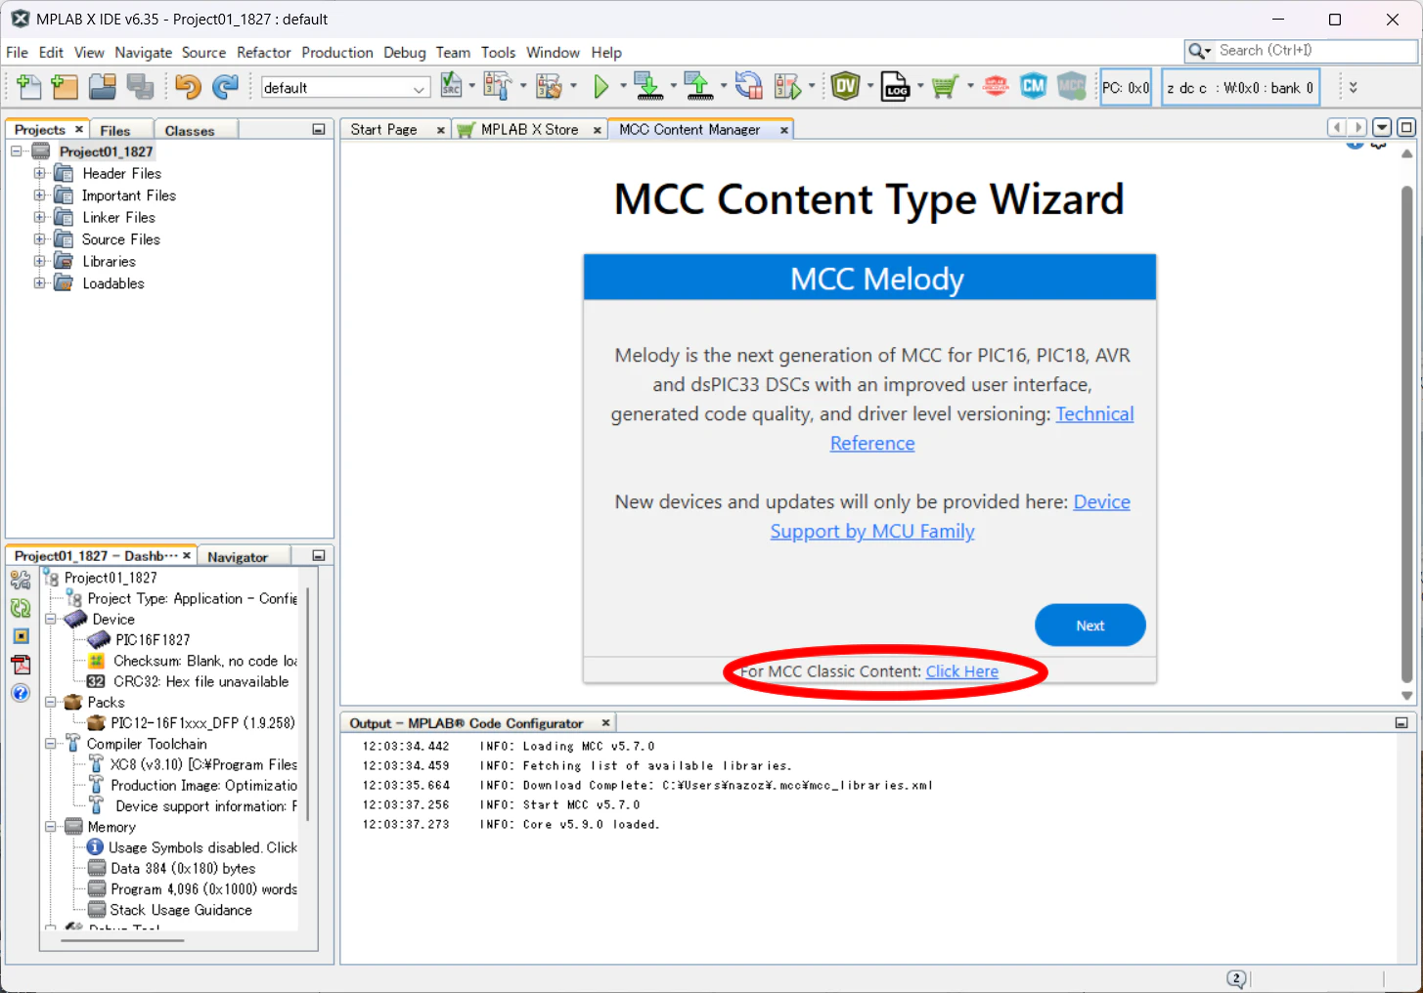Click the green Refresh icon in dashboard
Image resolution: width=1423 pixels, height=993 pixels.
[x=21, y=608]
